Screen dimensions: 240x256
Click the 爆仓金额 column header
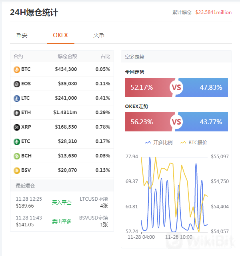coord(67,56)
